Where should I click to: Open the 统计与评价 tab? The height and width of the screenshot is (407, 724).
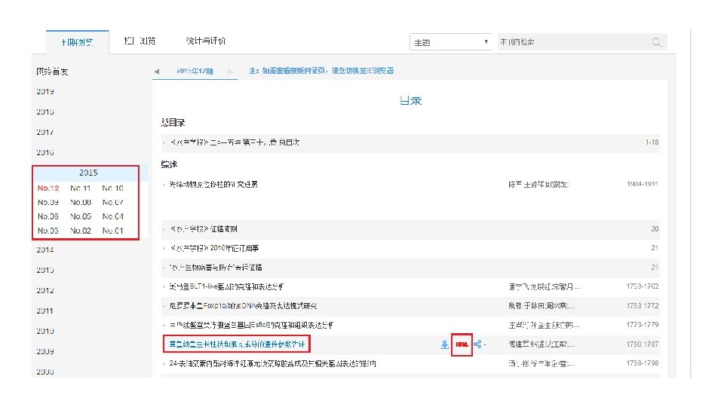(205, 41)
